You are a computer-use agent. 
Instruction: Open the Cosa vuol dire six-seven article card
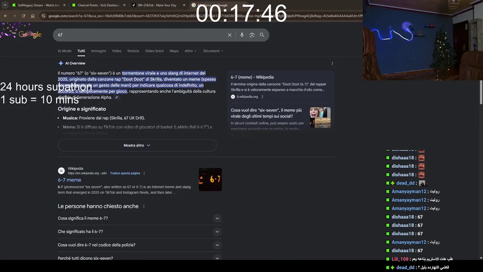coord(281,120)
